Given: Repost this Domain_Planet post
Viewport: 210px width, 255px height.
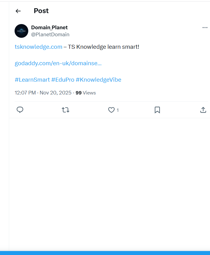Looking at the screenshot, I should tap(65, 110).
